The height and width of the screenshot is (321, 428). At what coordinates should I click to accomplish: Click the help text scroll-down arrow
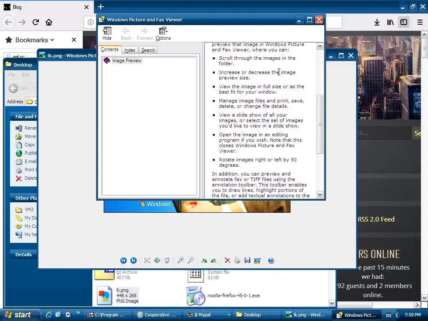[x=320, y=195]
